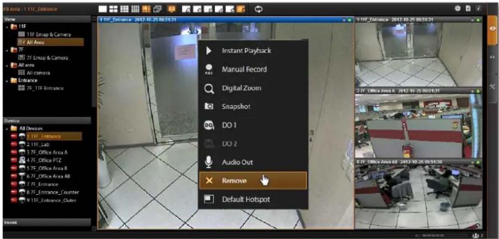Screen dimensions: 499x239
Task: Collapse the All area folder in View tree
Action: coord(7,65)
